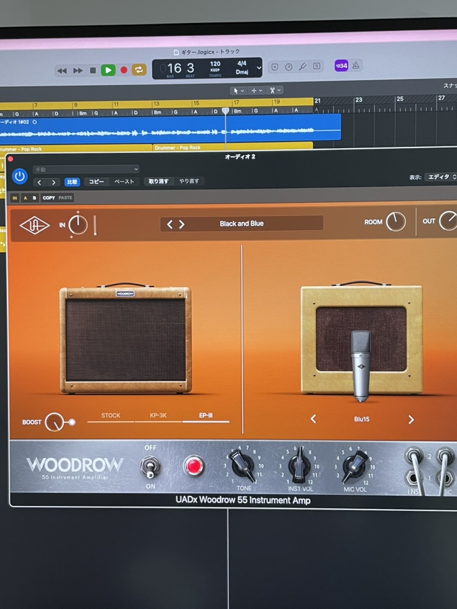Adjust the IN input gain knob
The width and height of the screenshot is (457, 609).
point(78,225)
